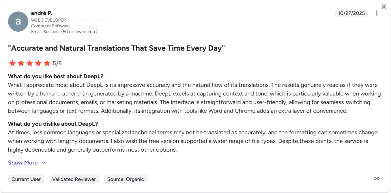Click the Source: Organic tag
The width and height of the screenshot is (391, 193).
tap(126, 179)
